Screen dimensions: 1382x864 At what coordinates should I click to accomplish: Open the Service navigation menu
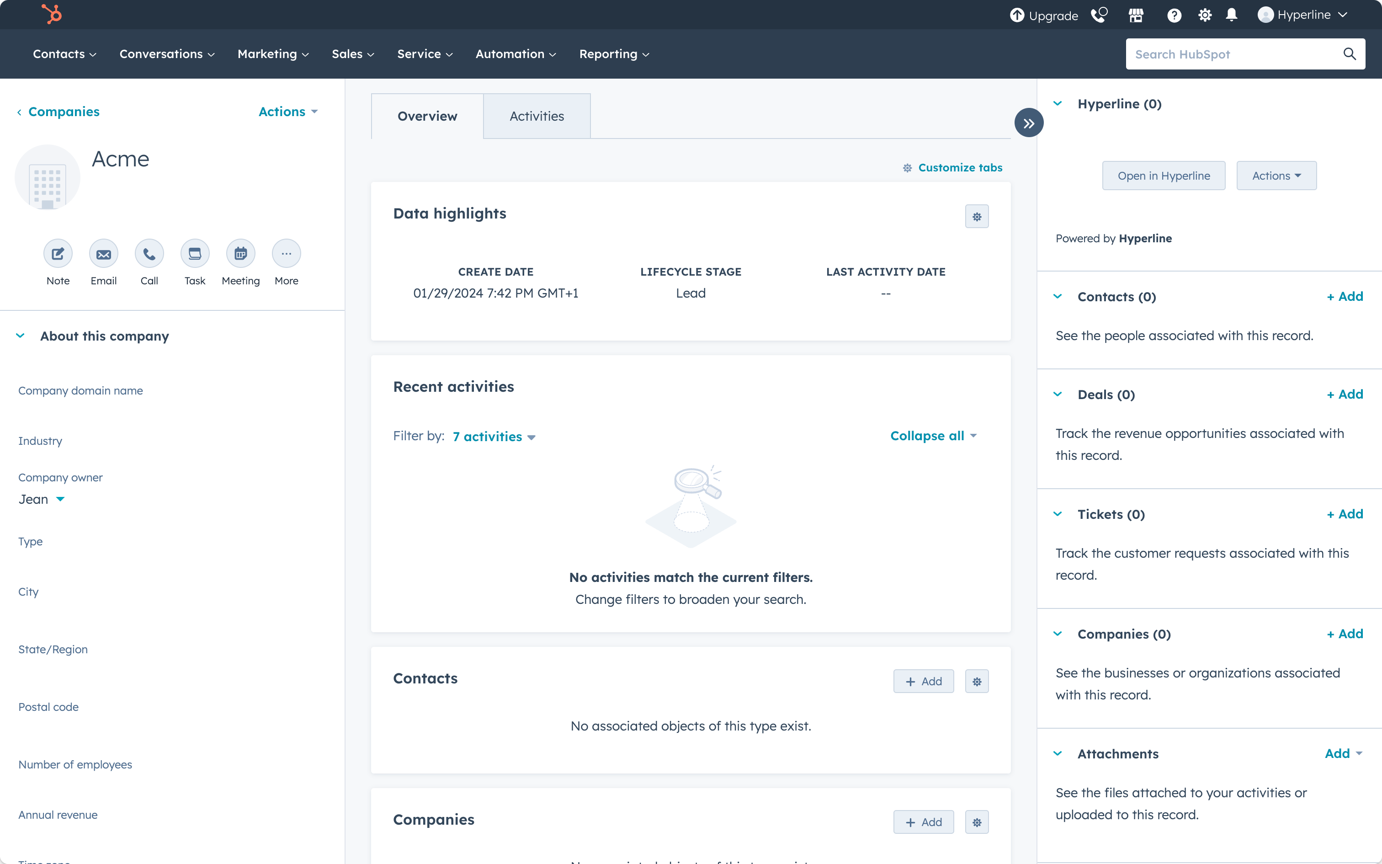click(425, 54)
